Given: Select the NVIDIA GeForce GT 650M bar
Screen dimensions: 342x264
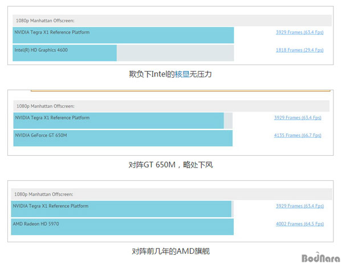Looking at the screenshot, I should pos(123,138).
